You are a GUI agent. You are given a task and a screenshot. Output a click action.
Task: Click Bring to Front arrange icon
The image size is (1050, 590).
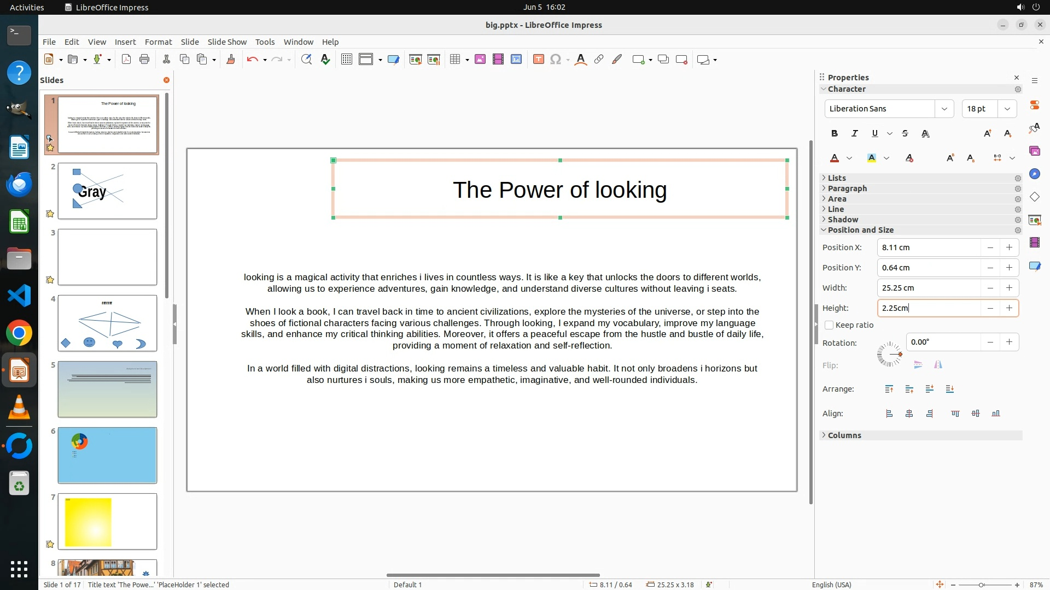click(x=889, y=389)
